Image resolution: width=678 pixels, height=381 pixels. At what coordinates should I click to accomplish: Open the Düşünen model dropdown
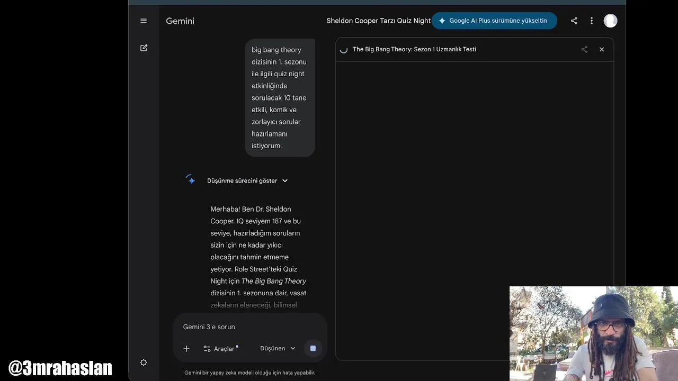pos(278,349)
